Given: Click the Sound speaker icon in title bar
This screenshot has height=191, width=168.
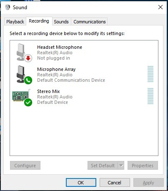Looking at the screenshot, I should click(8, 7).
